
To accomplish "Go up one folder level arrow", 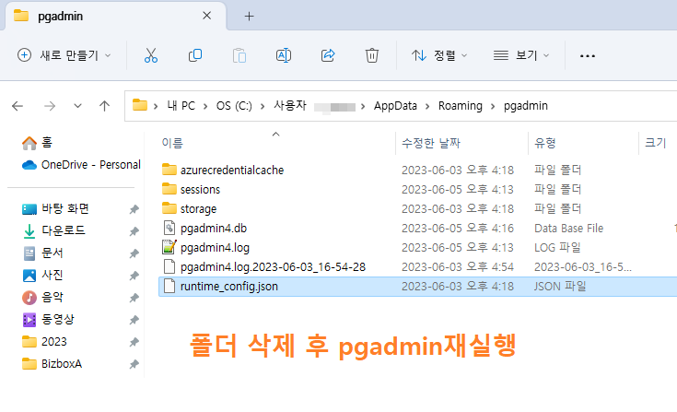I will pos(104,106).
